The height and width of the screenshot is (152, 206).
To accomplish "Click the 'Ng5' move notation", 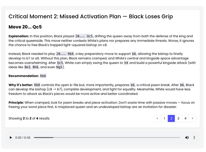I will (59, 67).
